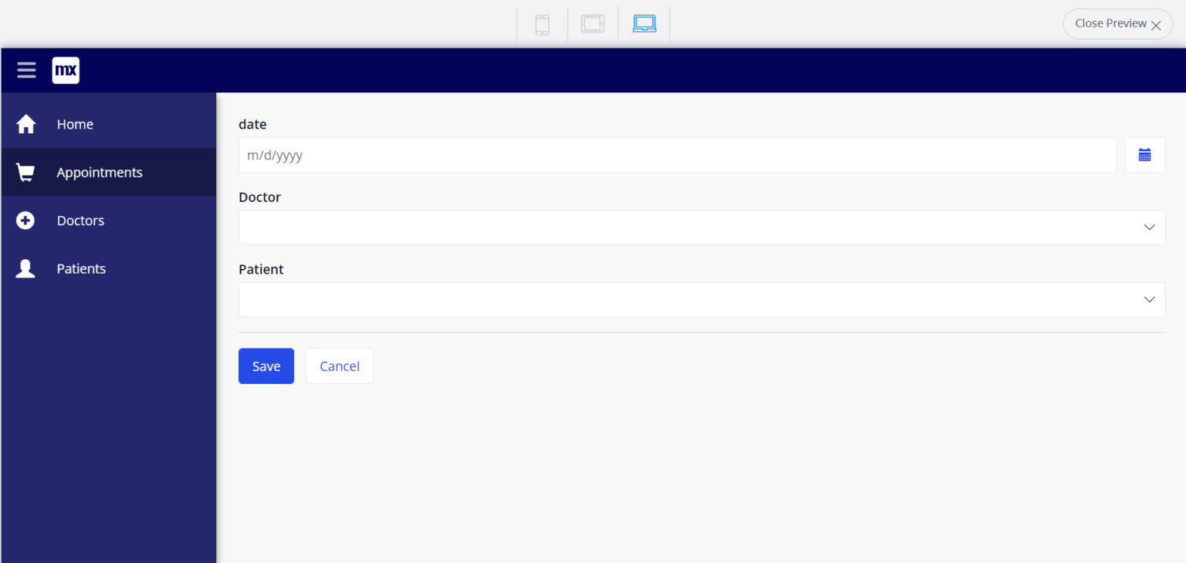Screen dimensions: 1186x563
Task: Cancel the appointment form
Action: [340, 366]
